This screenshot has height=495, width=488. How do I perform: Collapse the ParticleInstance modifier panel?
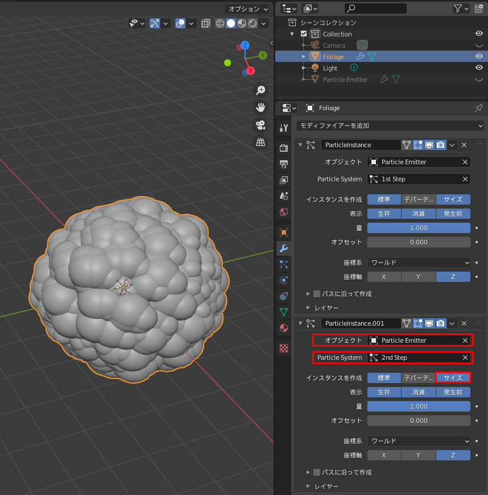tap(300, 145)
